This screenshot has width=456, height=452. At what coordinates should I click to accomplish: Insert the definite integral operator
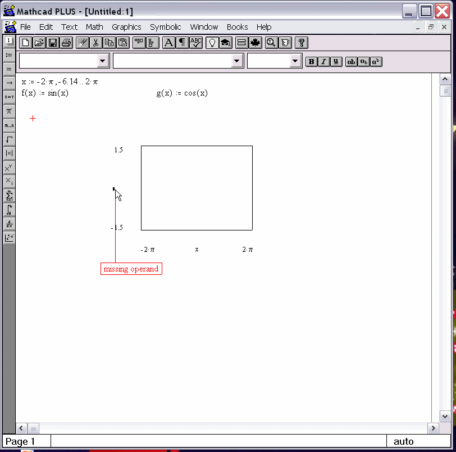point(9,210)
